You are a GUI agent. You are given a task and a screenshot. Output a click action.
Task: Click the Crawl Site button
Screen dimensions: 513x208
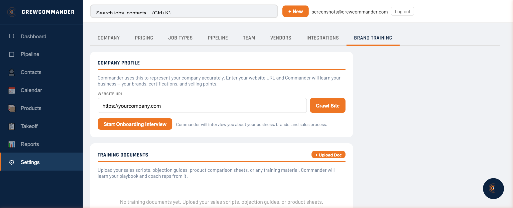pos(327,105)
